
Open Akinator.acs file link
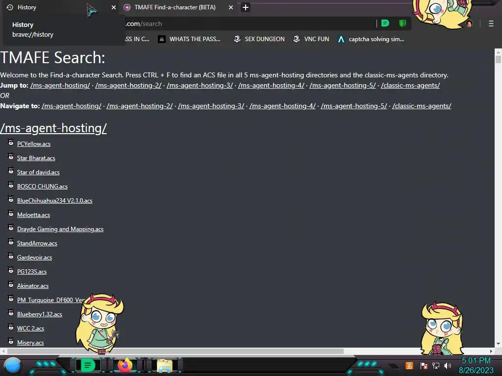33,286
